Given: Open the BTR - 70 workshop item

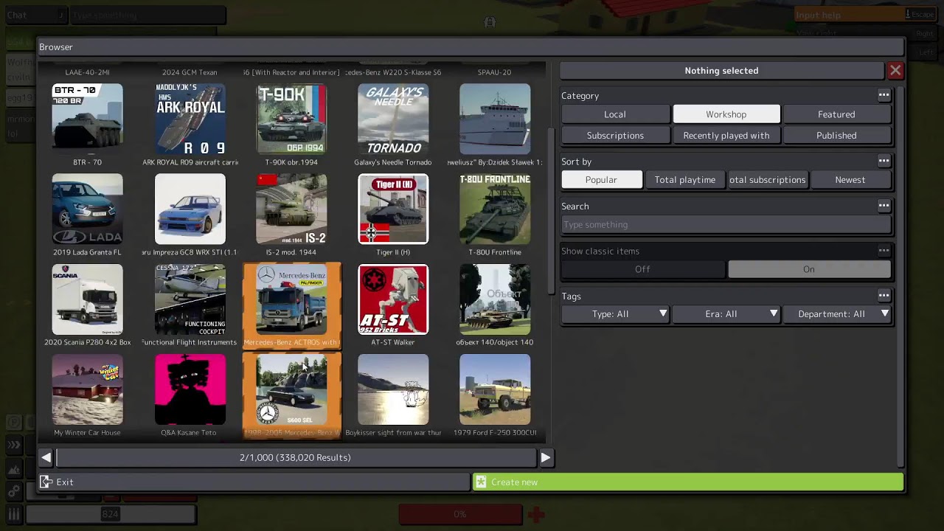Looking at the screenshot, I should (x=87, y=119).
